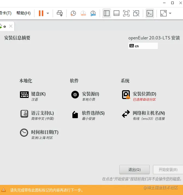Toggle the thumbnail bar view
This screenshot has height=195, width=183.
[x=116, y=13]
